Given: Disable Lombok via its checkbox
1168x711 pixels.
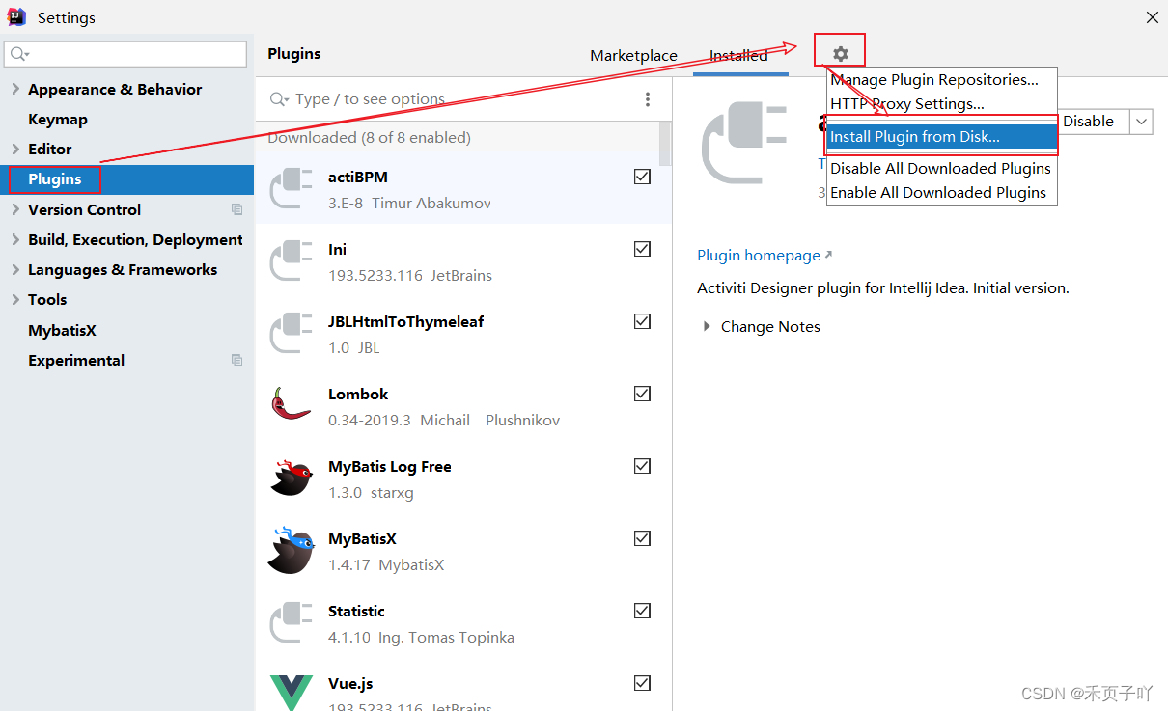Looking at the screenshot, I should point(642,394).
